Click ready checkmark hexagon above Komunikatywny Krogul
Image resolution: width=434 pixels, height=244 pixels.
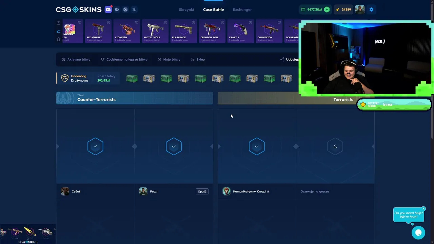pos(257,146)
